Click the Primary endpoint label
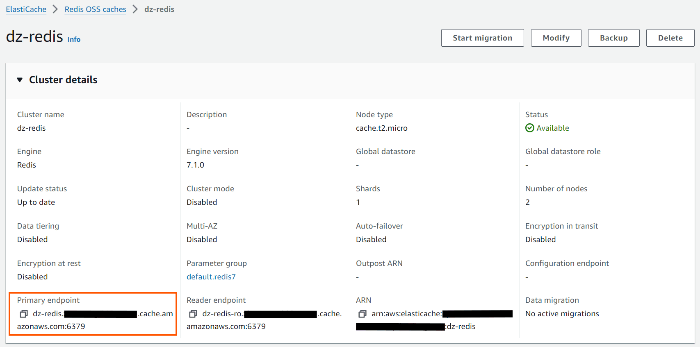Viewport: 700px width, 347px height. [48, 300]
